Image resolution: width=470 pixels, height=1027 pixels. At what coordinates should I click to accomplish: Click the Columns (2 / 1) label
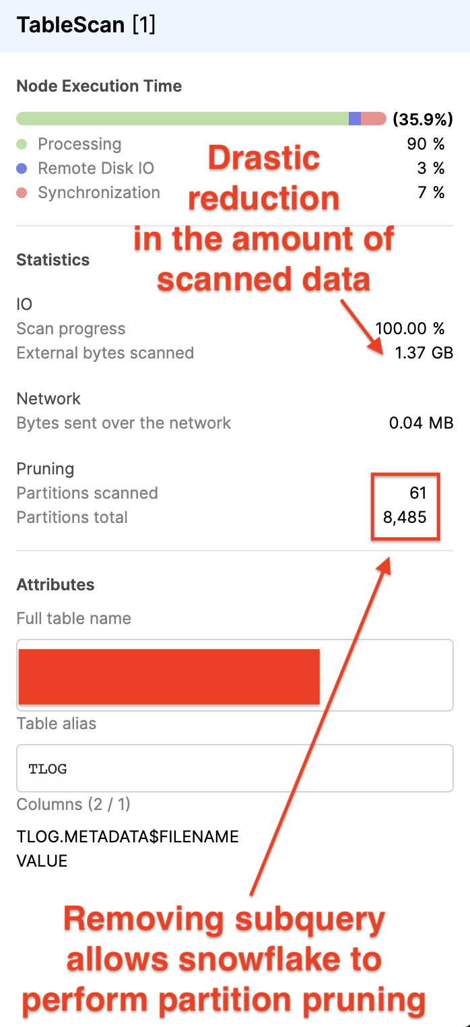click(x=73, y=804)
